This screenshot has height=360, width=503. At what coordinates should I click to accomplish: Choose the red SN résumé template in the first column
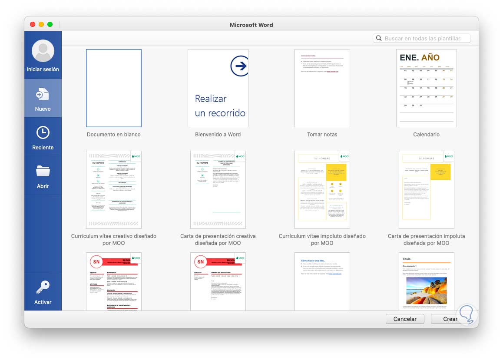pos(113,281)
